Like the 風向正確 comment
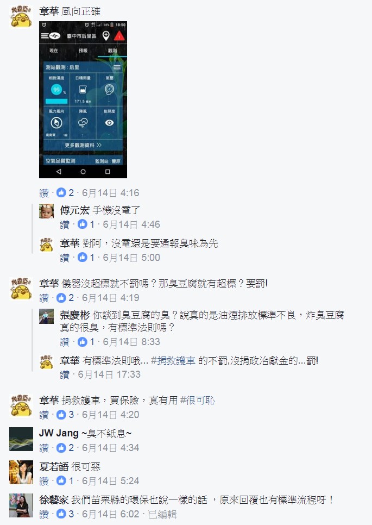The width and height of the screenshot is (372, 525). click(44, 193)
